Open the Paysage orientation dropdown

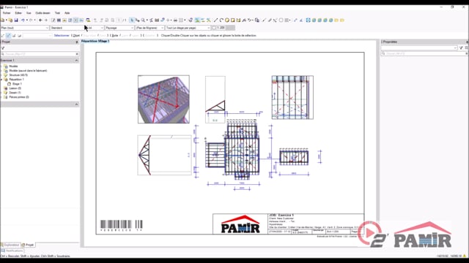119,28
